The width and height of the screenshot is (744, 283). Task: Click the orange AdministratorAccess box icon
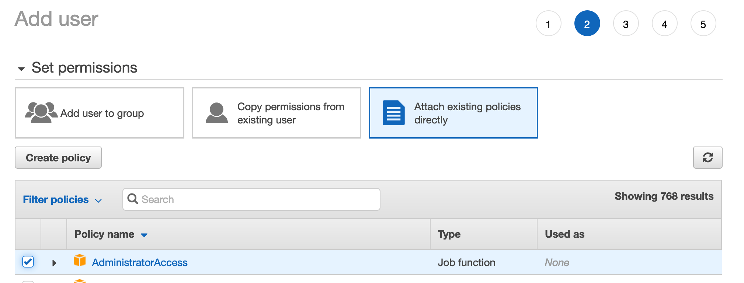pos(80,261)
